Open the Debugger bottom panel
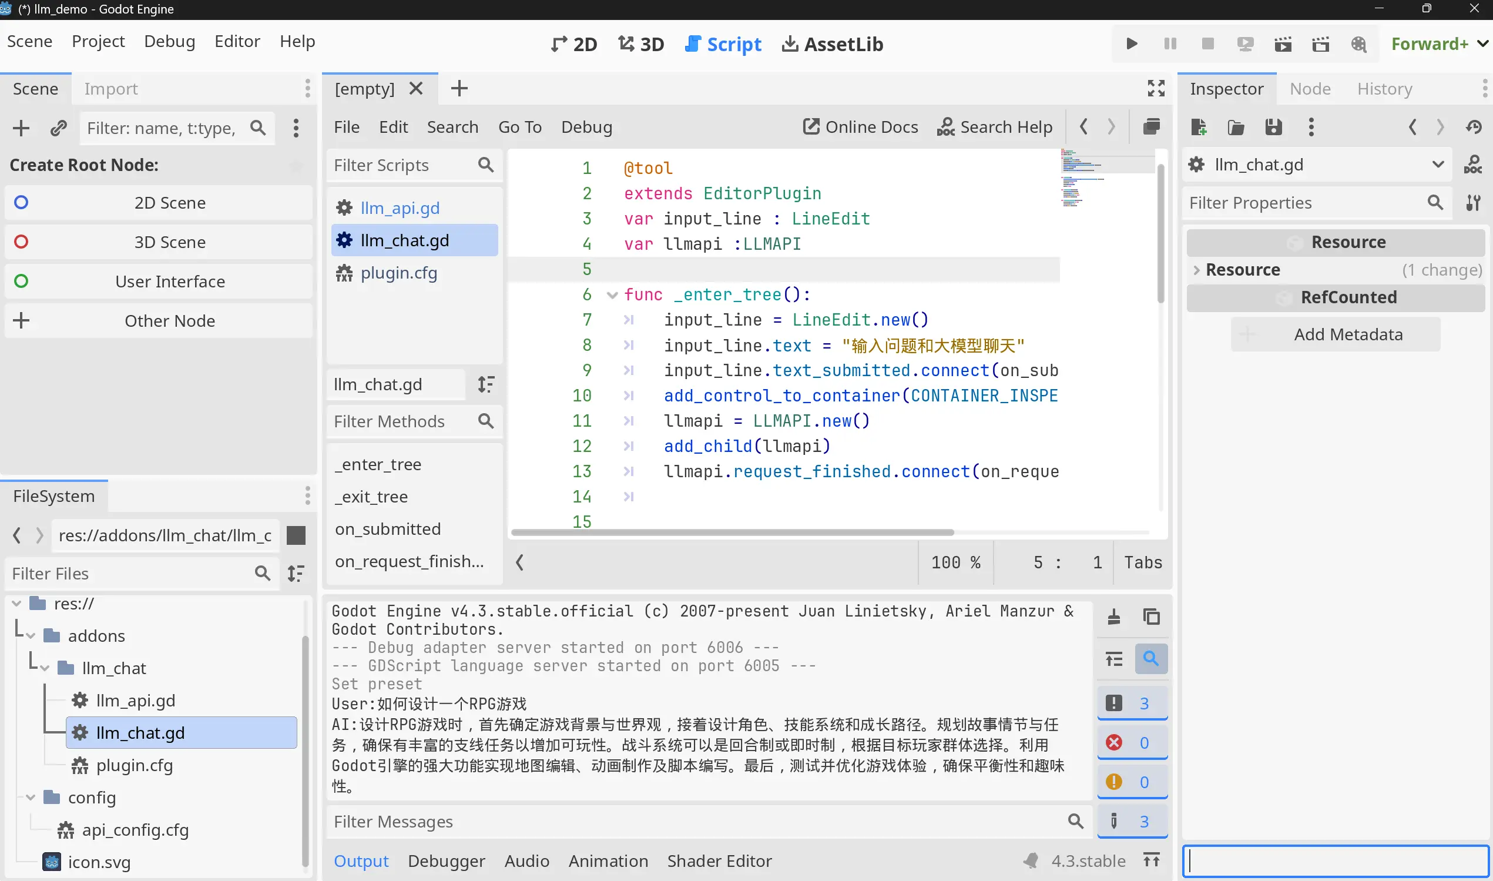Viewport: 1493px width, 881px height. [x=446, y=860]
